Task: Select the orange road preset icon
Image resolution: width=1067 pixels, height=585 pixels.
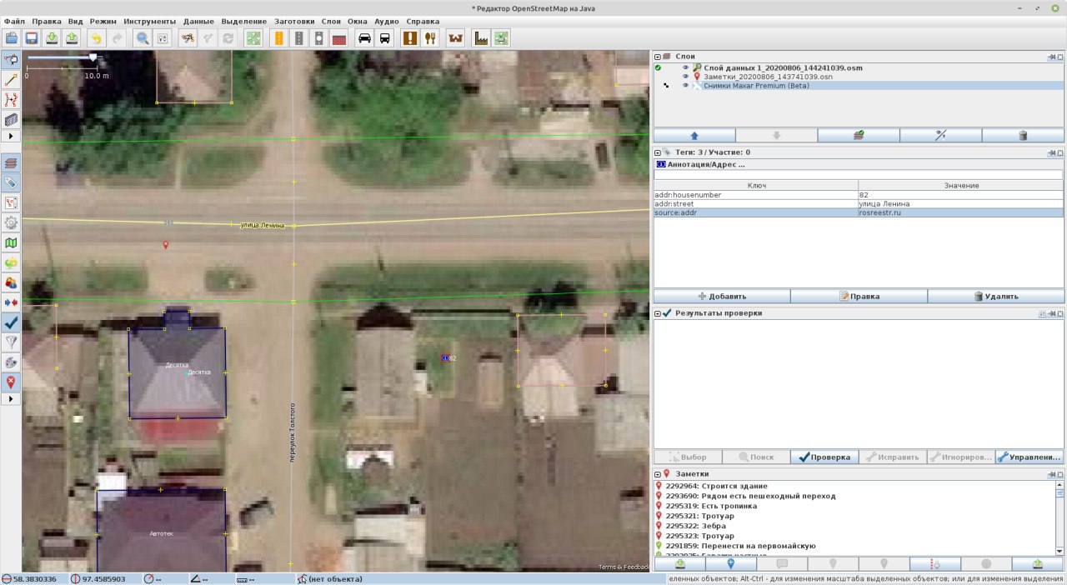Action: click(278, 38)
